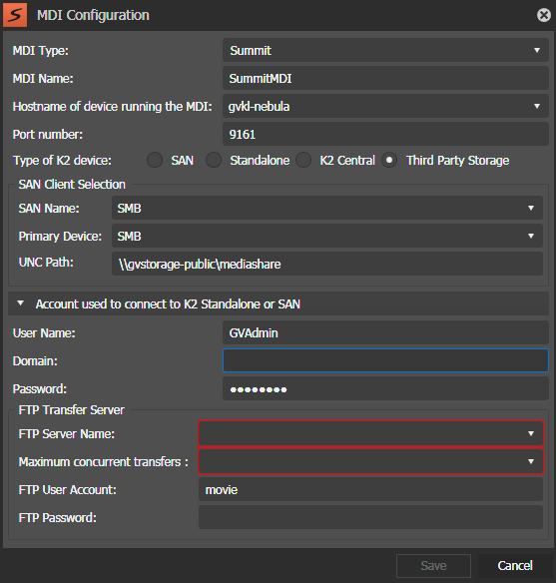Click the account Password field
Screen dimensions: 556x583
click(385, 388)
